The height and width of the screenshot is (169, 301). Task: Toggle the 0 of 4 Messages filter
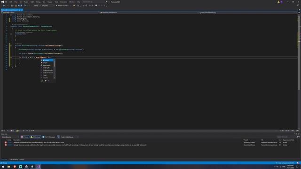click(x=48, y=137)
